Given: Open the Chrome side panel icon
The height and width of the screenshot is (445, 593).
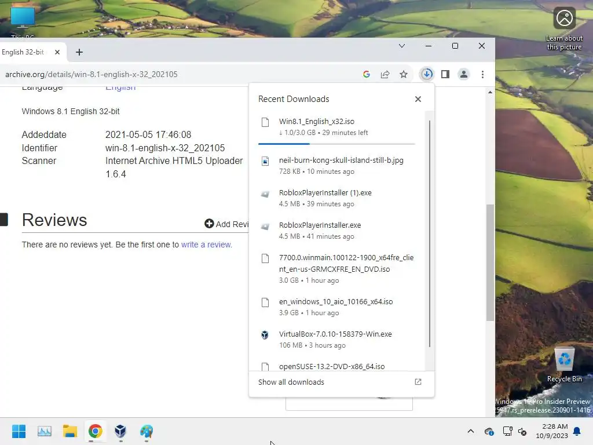Looking at the screenshot, I should click(445, 74).
